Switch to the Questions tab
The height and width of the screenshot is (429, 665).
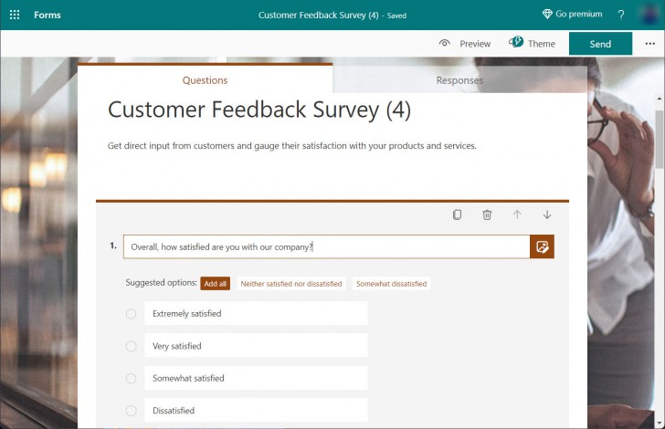click(x=205, y=80)
